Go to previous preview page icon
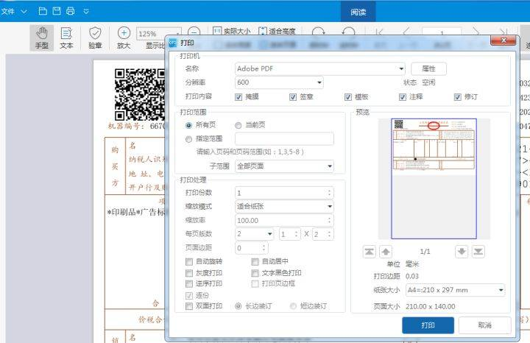 pos(386,252)
